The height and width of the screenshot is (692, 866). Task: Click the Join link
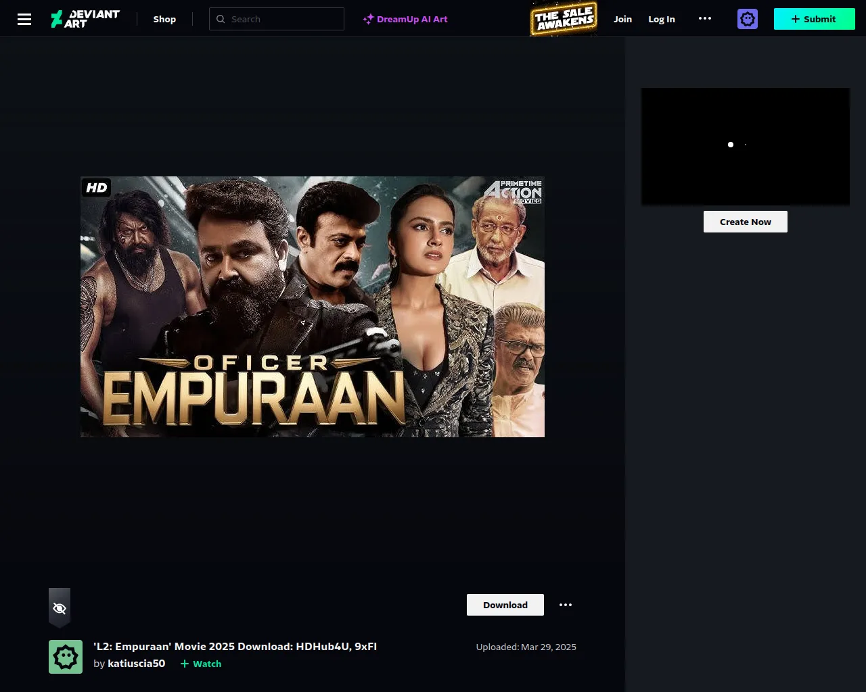(x=622, y=19)
